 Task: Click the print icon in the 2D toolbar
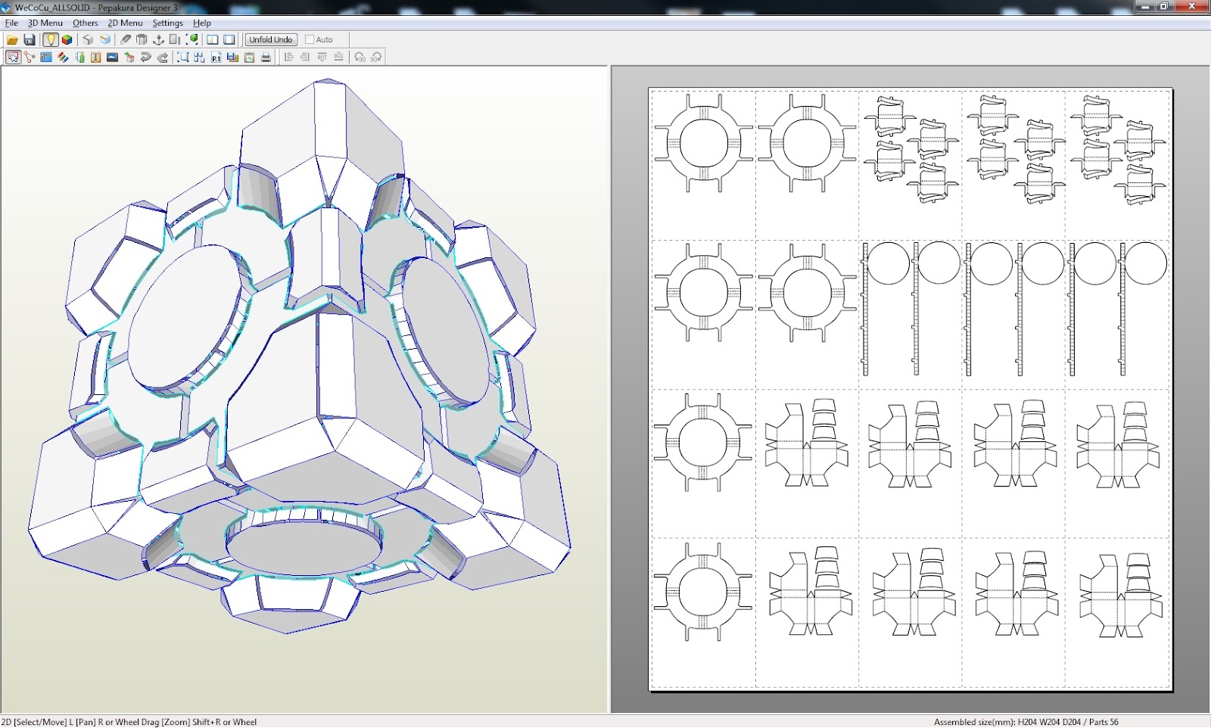click(x=266, y=57)
